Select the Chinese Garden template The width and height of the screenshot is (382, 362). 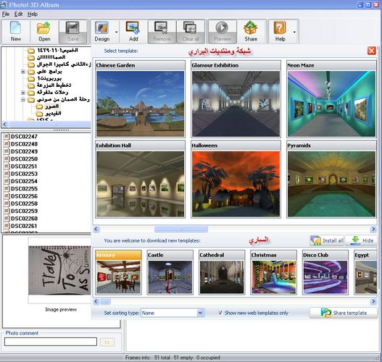point(140,99)
